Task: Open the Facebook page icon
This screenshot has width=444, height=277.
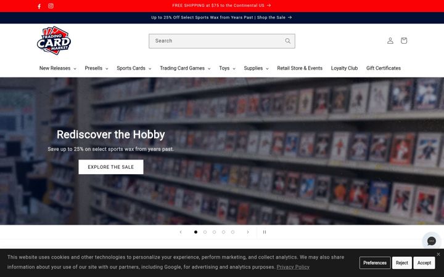Action: point(39,6)
